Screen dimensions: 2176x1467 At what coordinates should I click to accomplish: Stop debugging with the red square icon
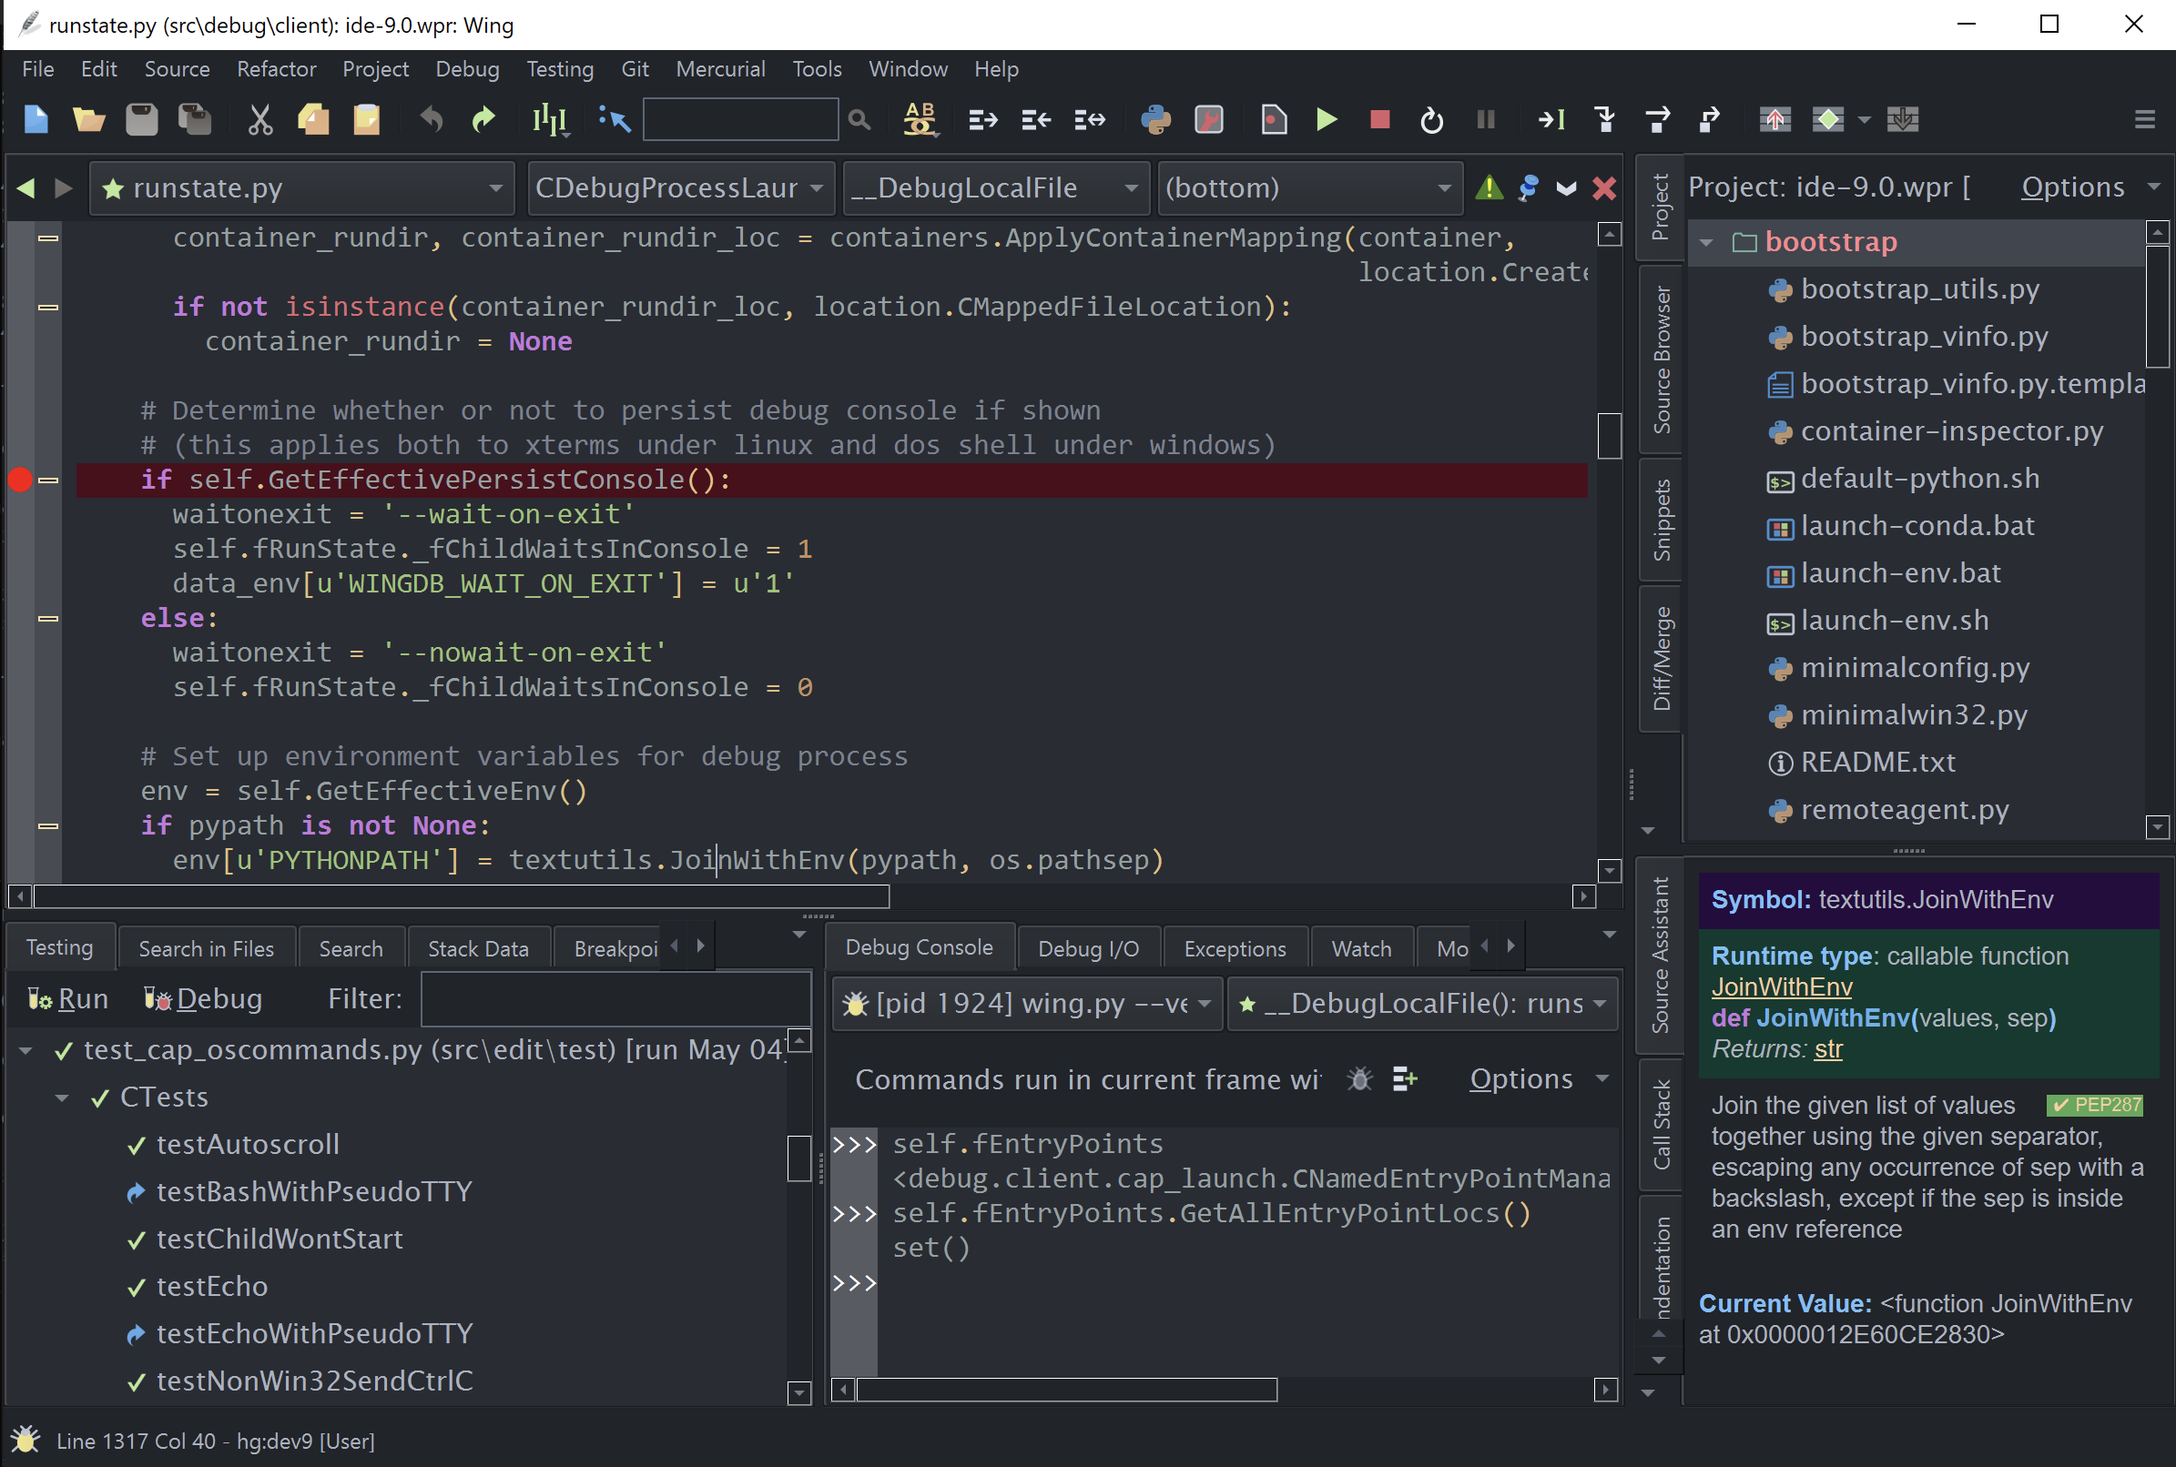(1378, 120)
